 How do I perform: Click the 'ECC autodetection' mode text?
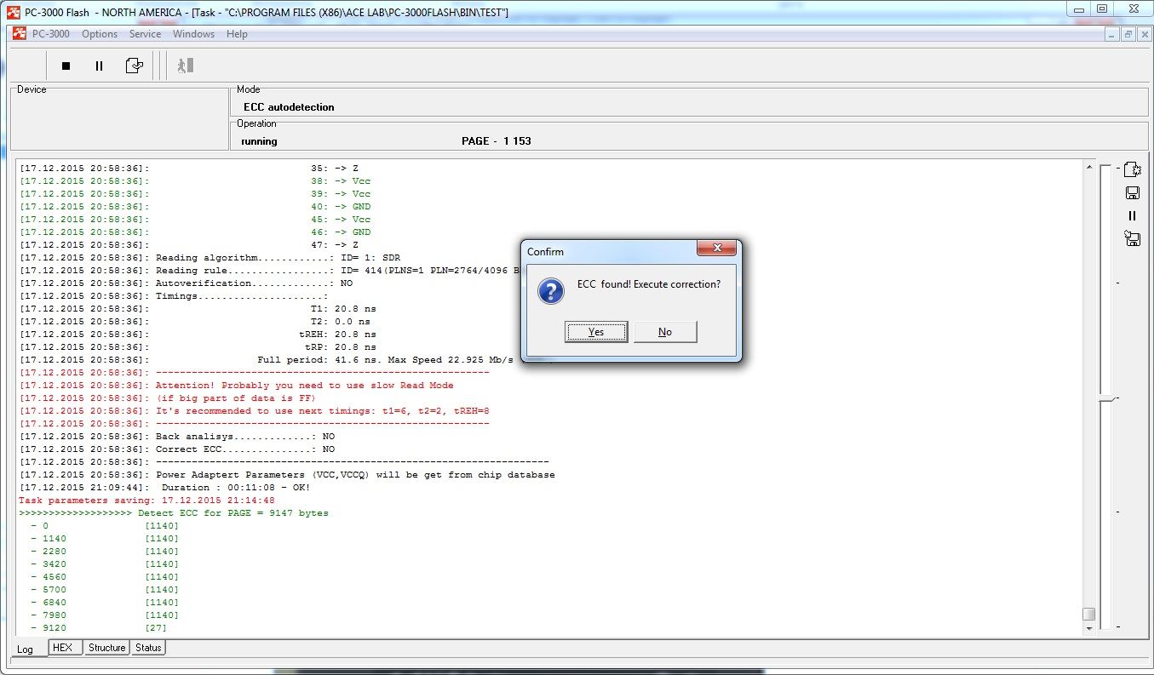(x=289, y=107)
